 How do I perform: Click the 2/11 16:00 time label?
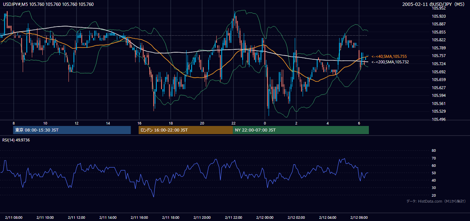pyautogui.click(x=139, y=217)
